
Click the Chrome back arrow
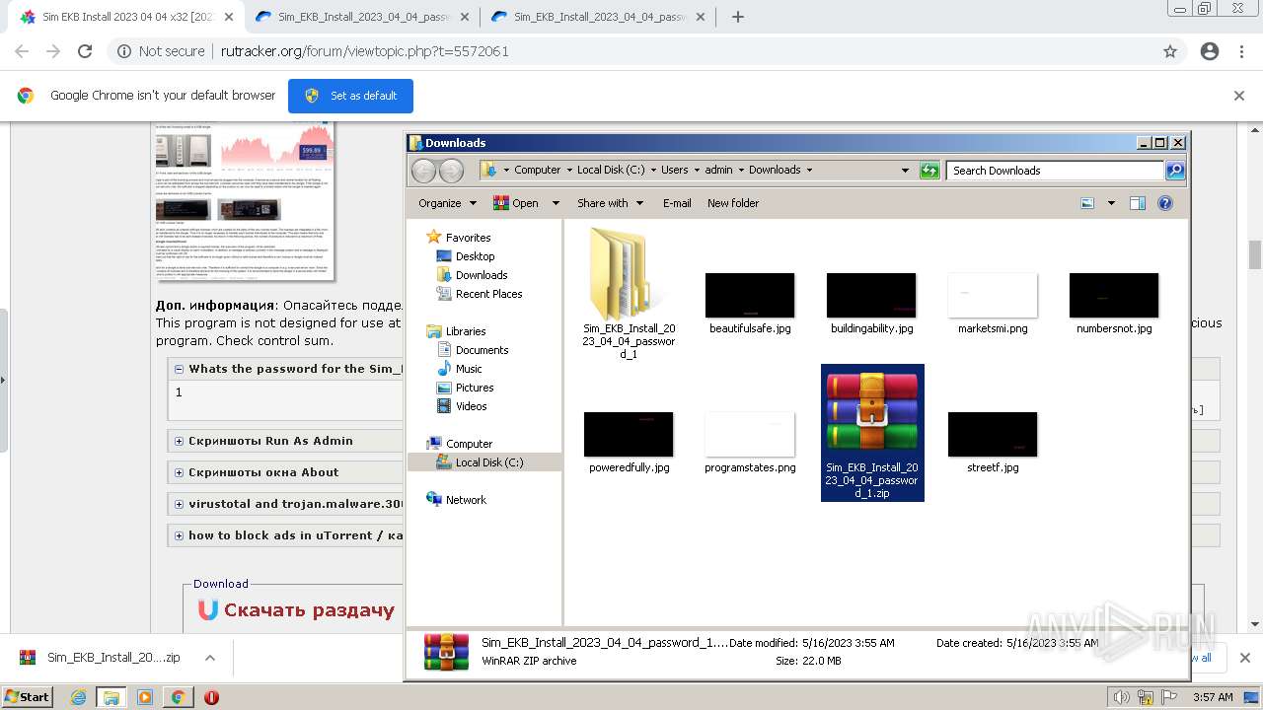[x=22, y=51]
